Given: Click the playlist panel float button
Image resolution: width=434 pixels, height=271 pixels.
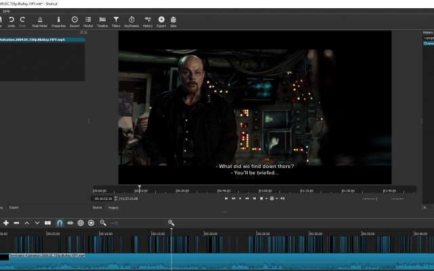Looking at the screenshot, I should click(81, 33).
